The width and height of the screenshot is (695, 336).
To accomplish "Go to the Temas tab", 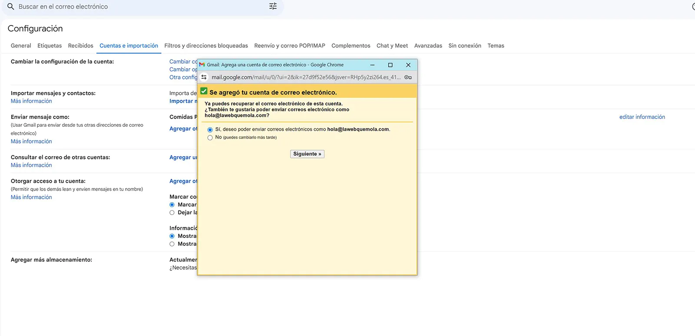I will (496, 46).
